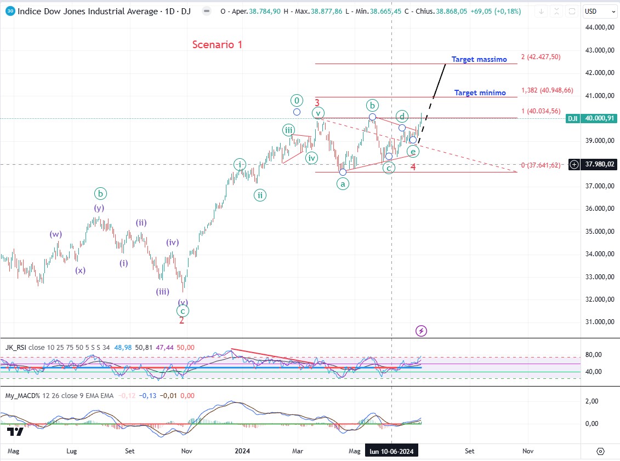Image resolution: width=620 pixels, height=461 pixels.
Task: Select the green circled ii wave label
Action: click(260, 195)
